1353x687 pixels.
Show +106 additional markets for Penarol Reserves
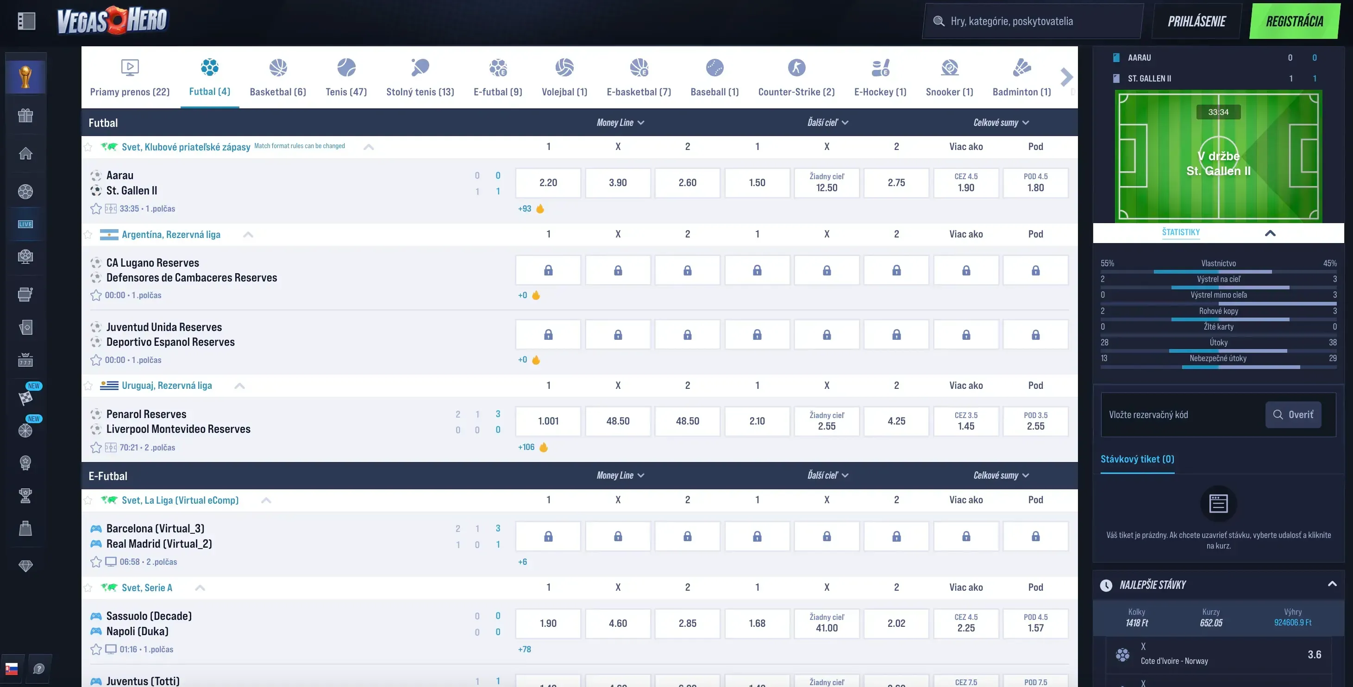526,447
